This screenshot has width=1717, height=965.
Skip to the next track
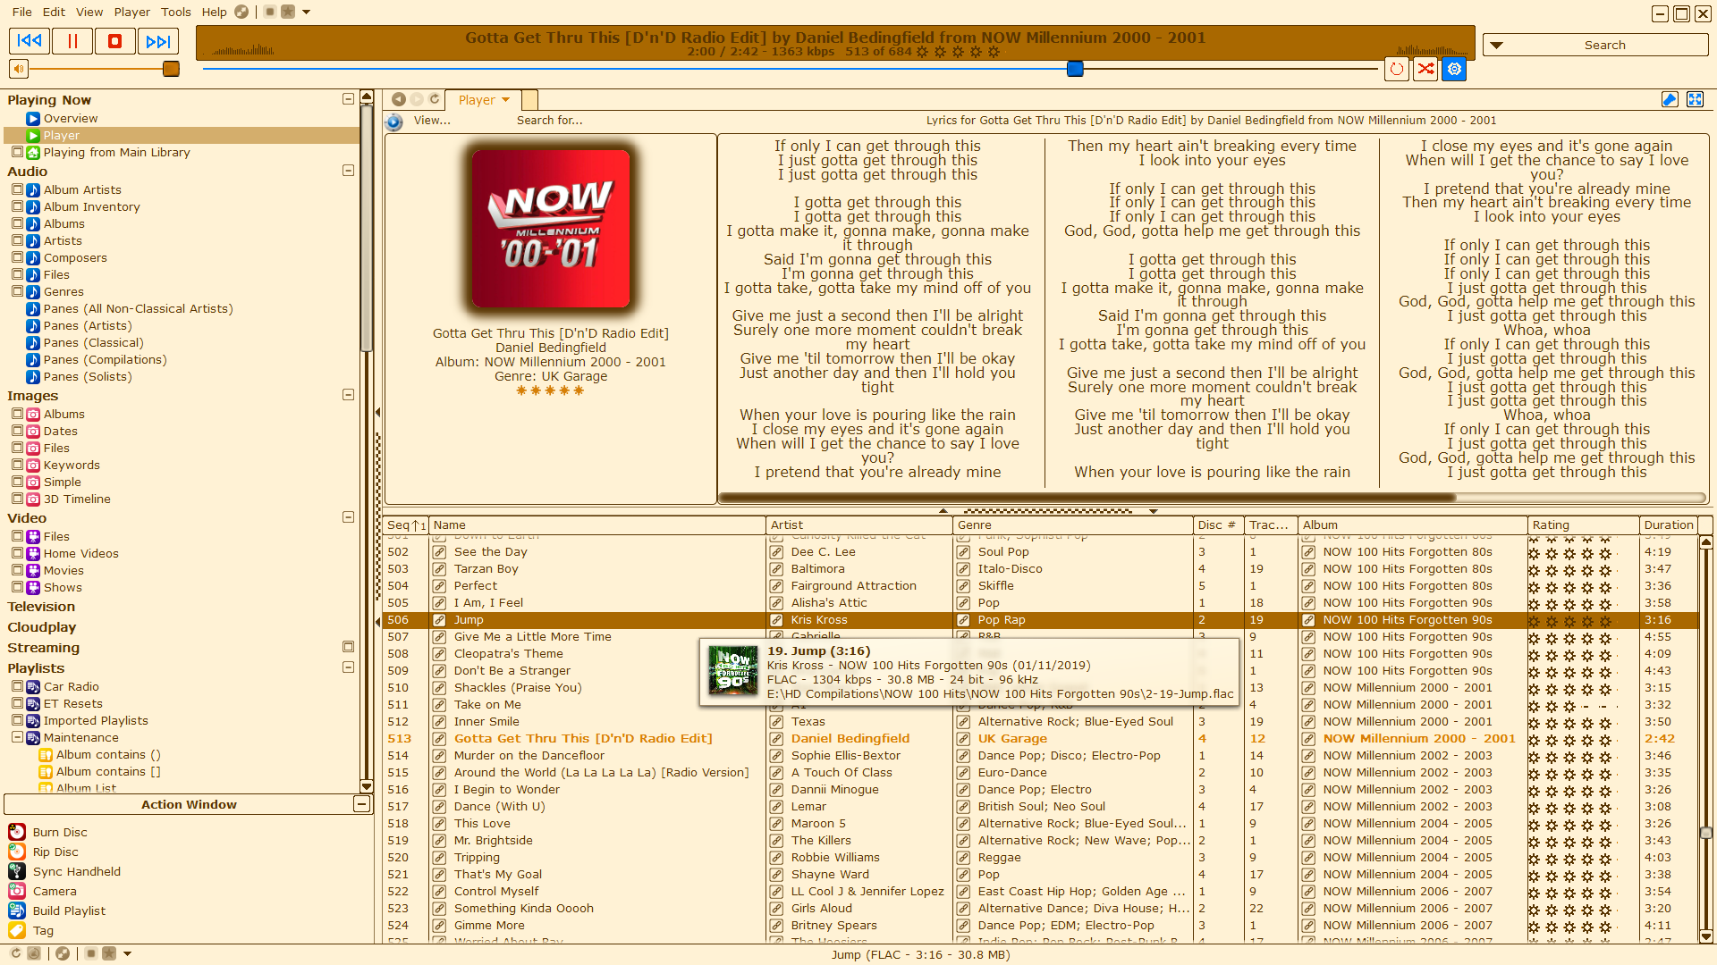(158, 41)
